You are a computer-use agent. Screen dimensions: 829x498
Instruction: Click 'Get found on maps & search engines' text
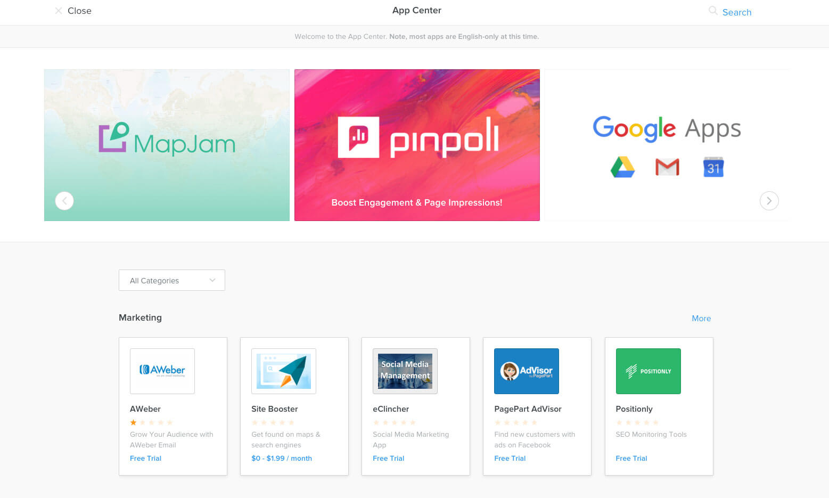coord(286,439)
